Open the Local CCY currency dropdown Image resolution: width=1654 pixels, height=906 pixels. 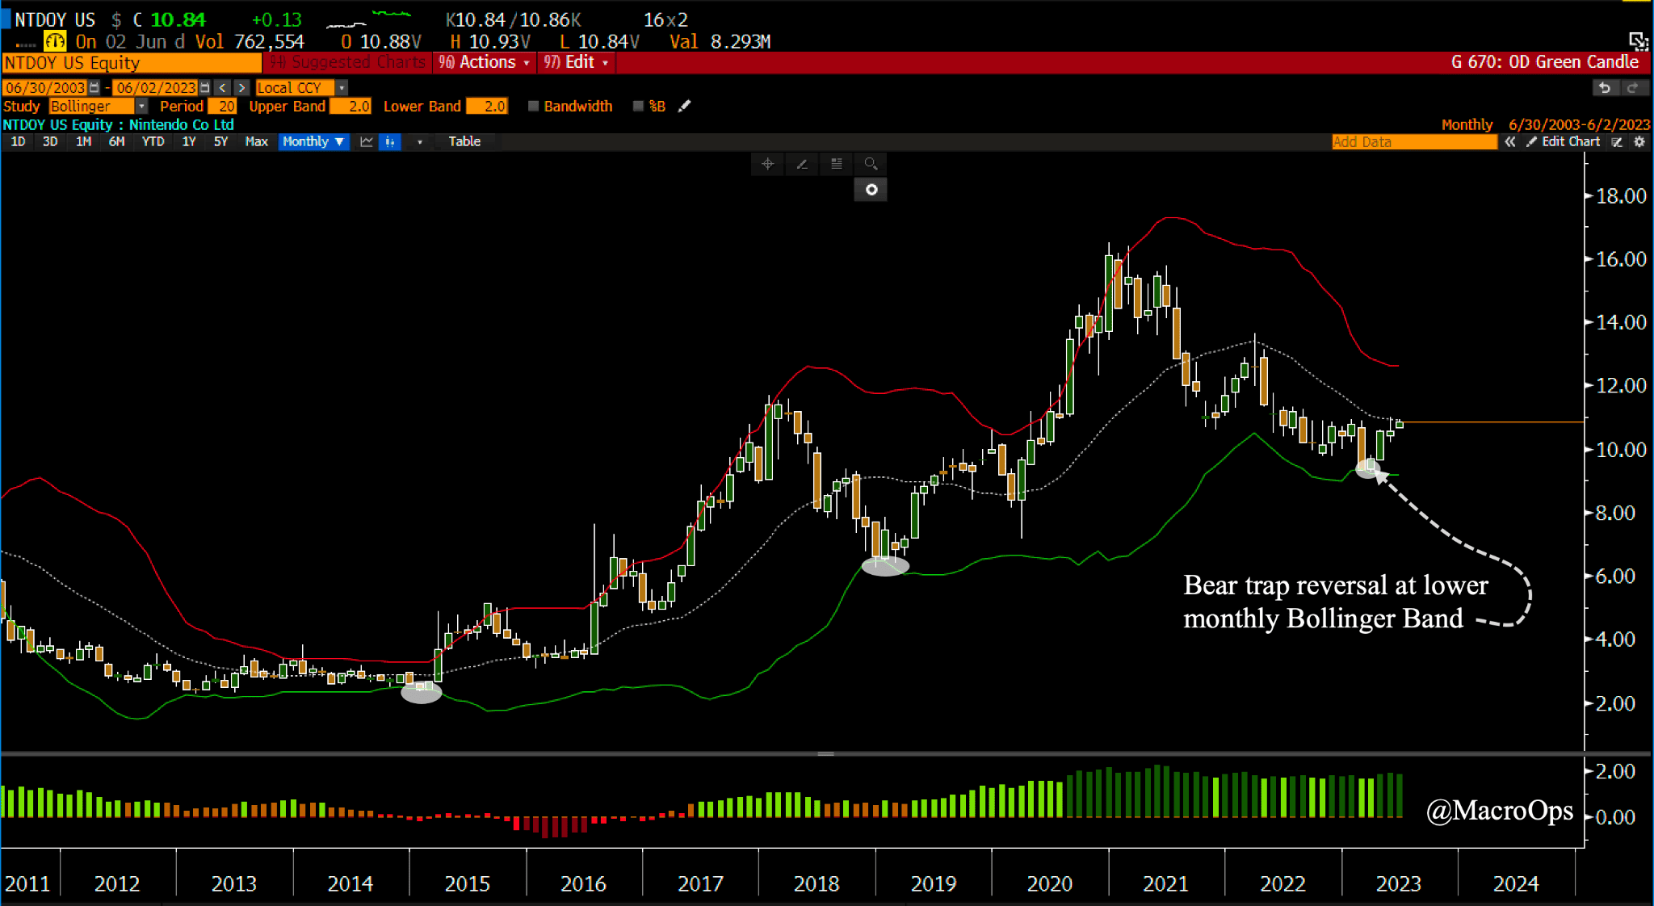click(342, 88)
